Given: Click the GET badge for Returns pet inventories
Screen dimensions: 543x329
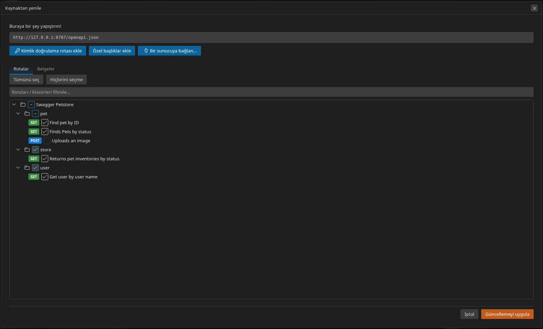Looking at the screenshot, I should (x=34, y=159).
